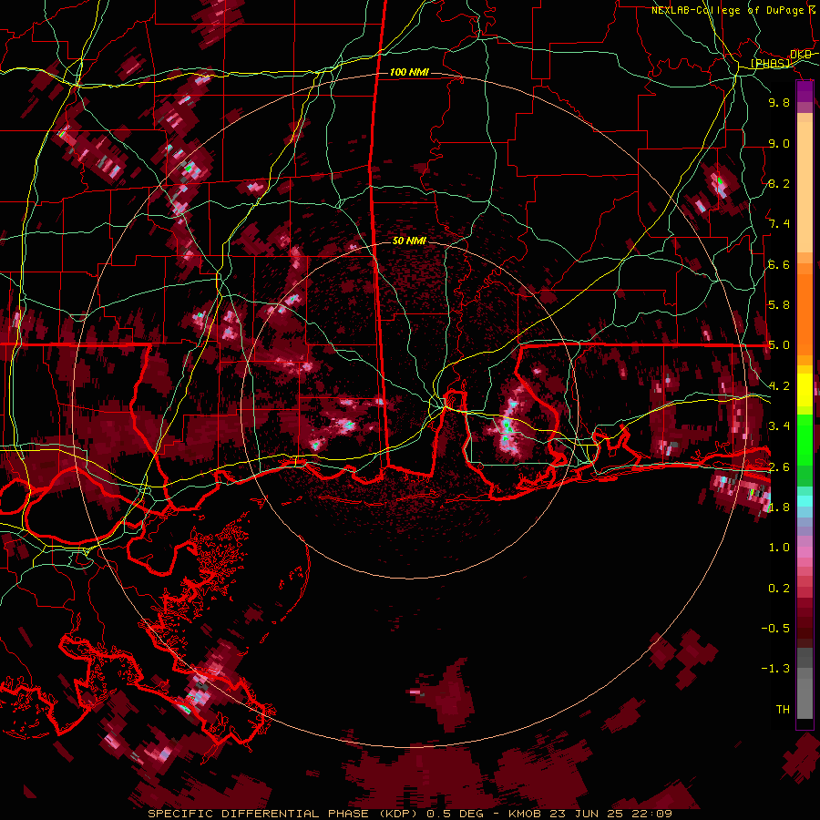820x820 pixels.
Task: Click the '50 NMI' range ring label
Action: 409,241
